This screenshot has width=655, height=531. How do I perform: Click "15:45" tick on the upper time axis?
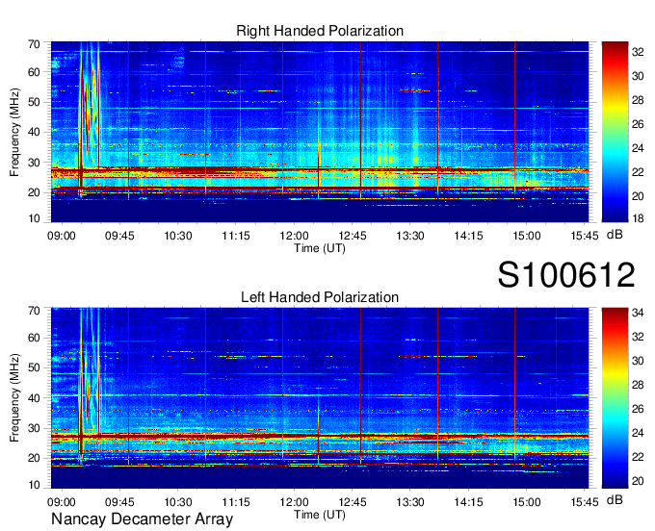585,236
